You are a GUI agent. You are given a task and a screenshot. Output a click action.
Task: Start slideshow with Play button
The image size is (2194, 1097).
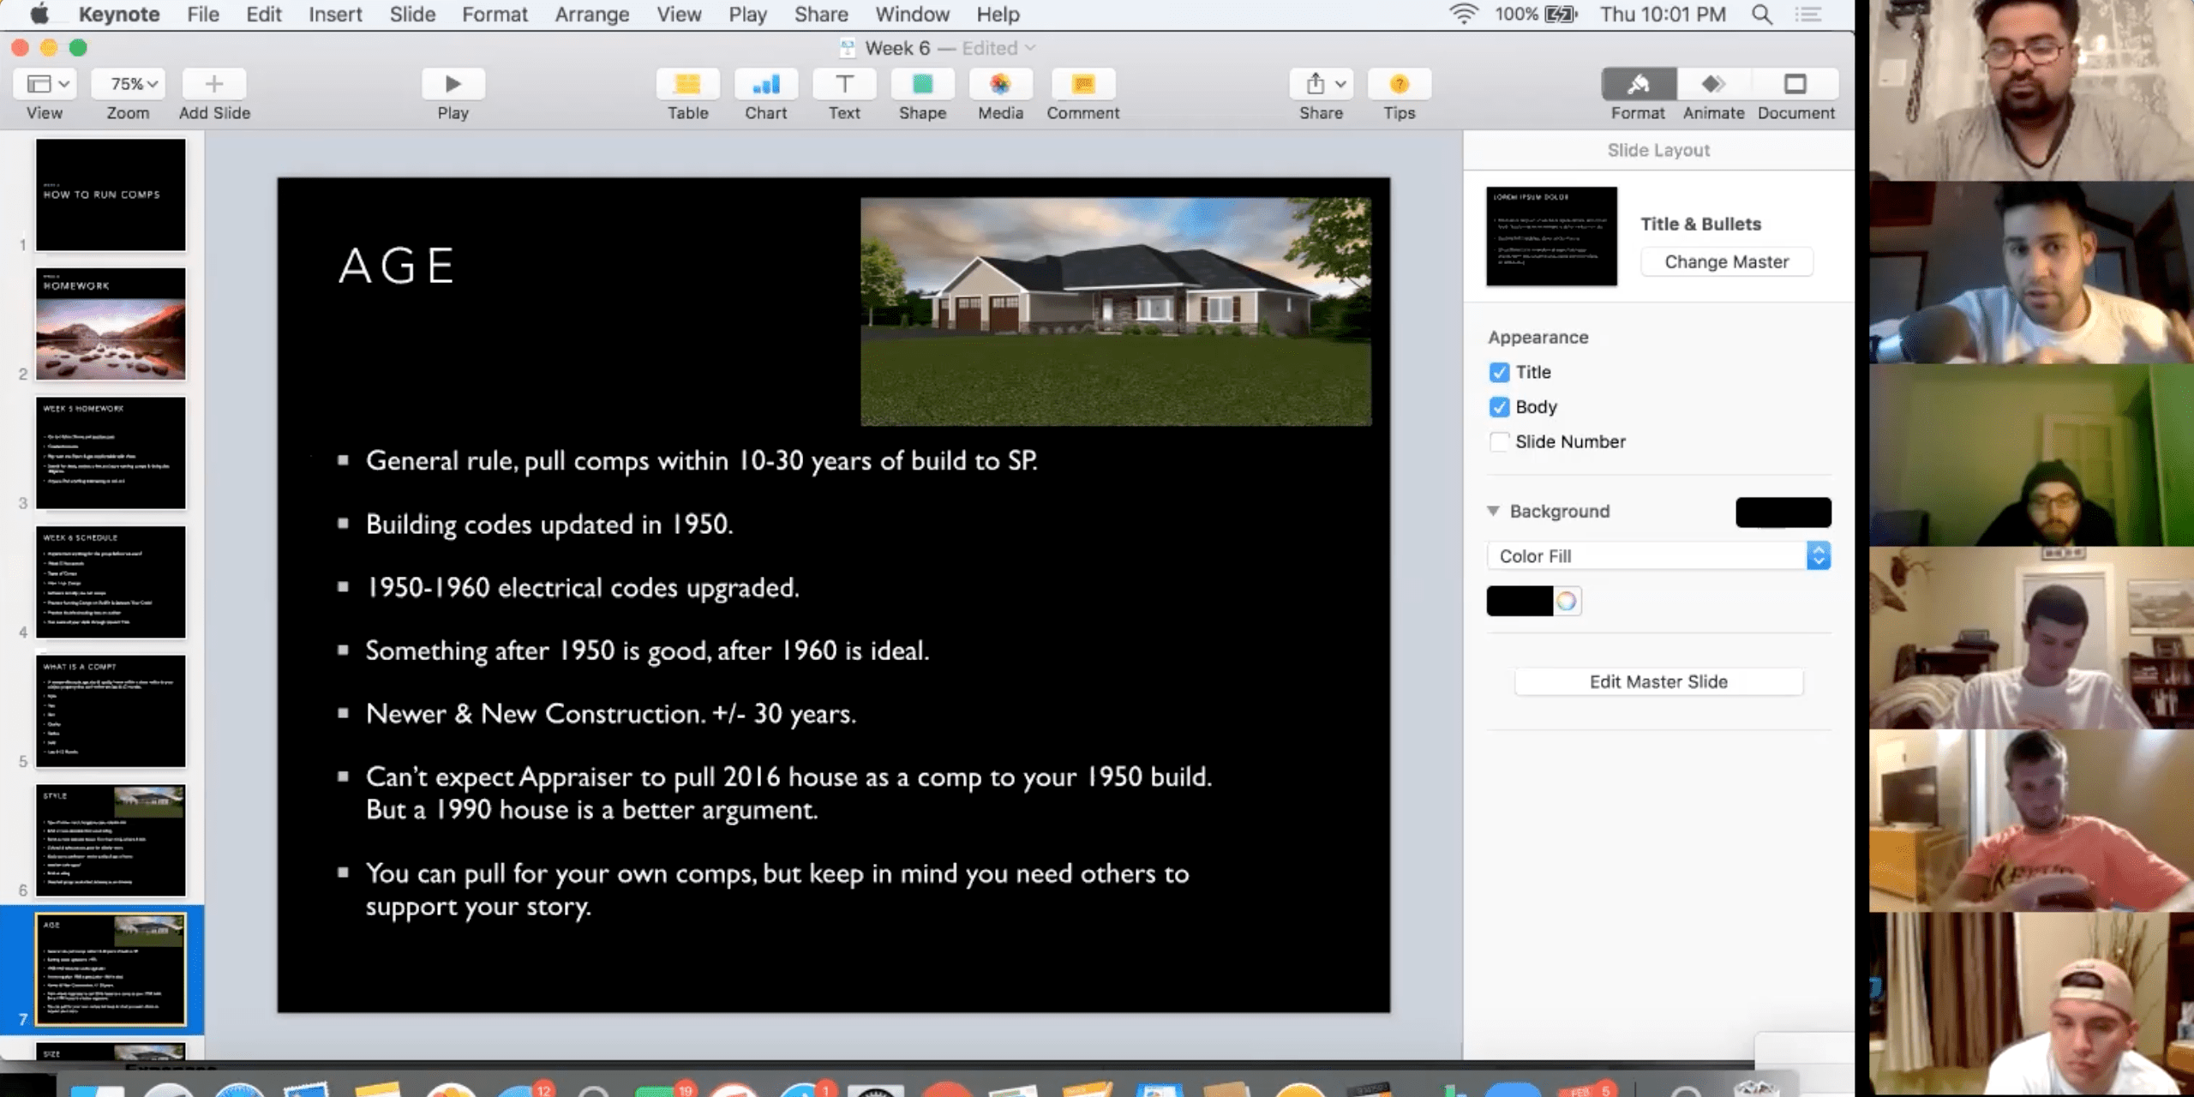pyautogui.click(x=453, y=84)
